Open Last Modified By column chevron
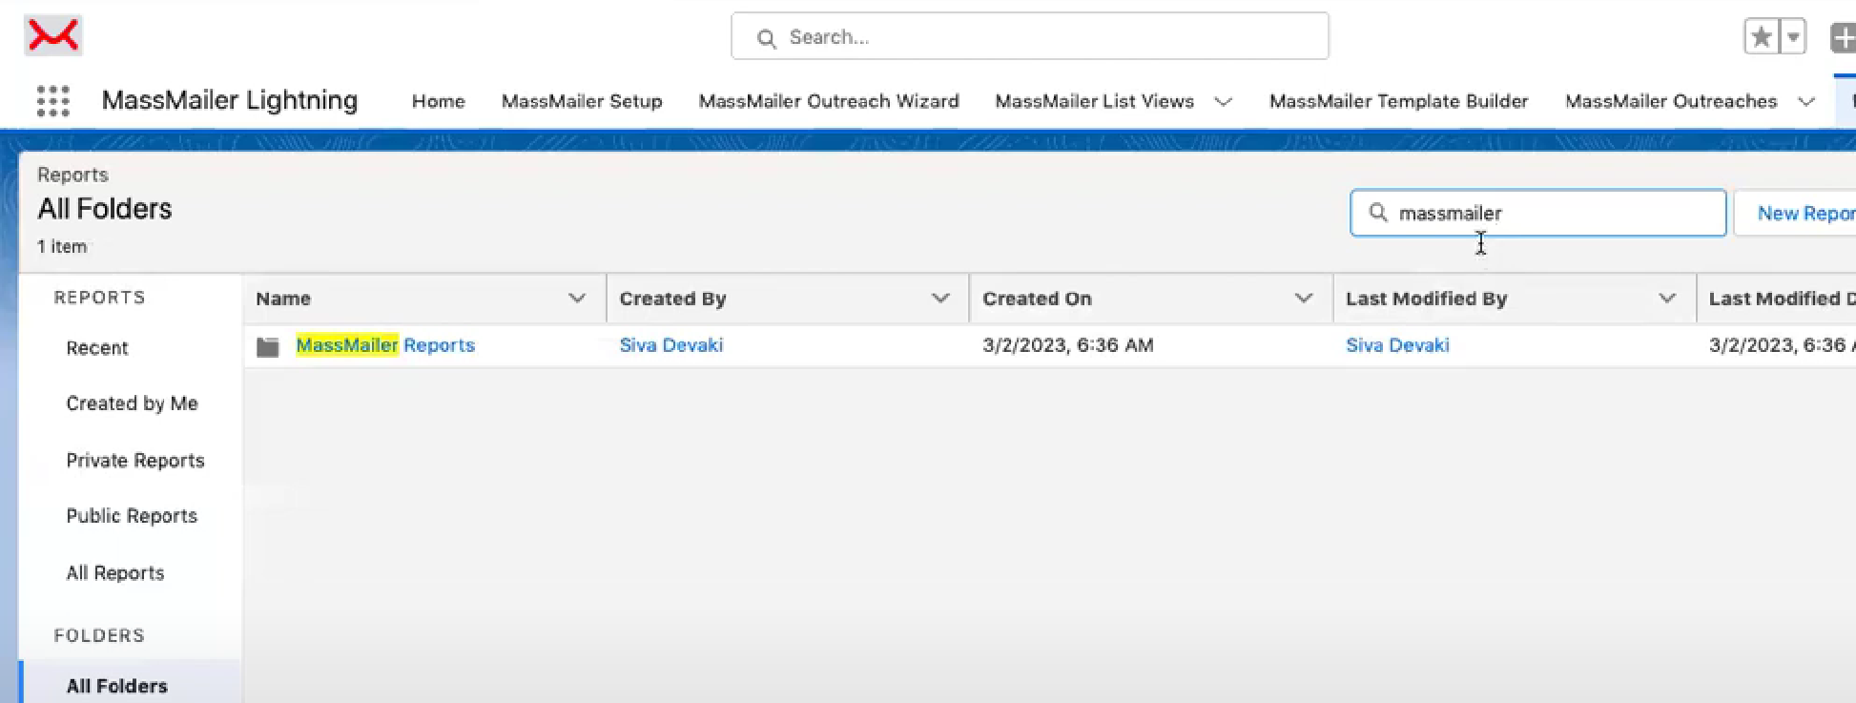 point(1667,299)
